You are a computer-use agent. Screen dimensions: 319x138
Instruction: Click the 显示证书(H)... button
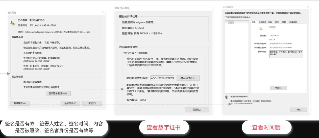pyautogui.click(x=188, y=78)
